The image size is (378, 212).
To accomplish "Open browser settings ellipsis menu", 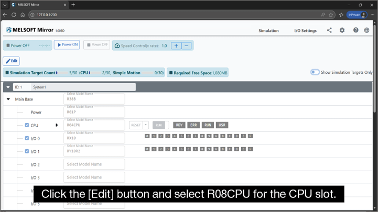I will point(372,15).
